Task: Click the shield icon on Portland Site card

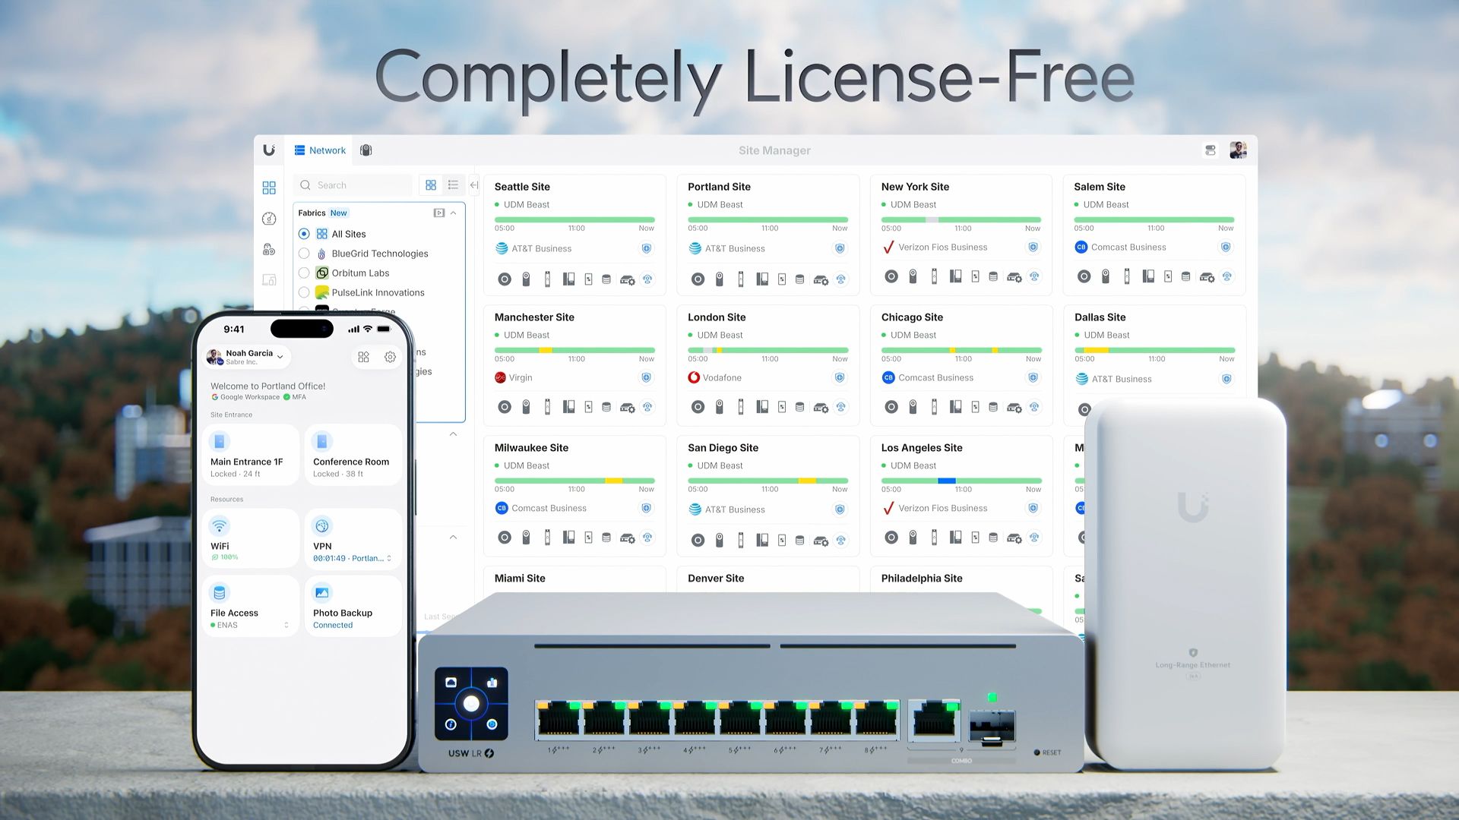Action: (x=840, y=248)
